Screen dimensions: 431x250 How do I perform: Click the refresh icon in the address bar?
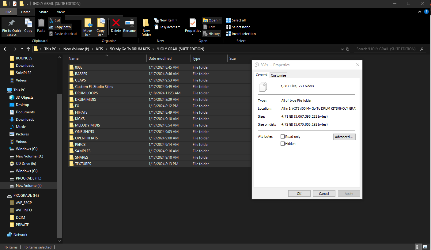[347, 49]
